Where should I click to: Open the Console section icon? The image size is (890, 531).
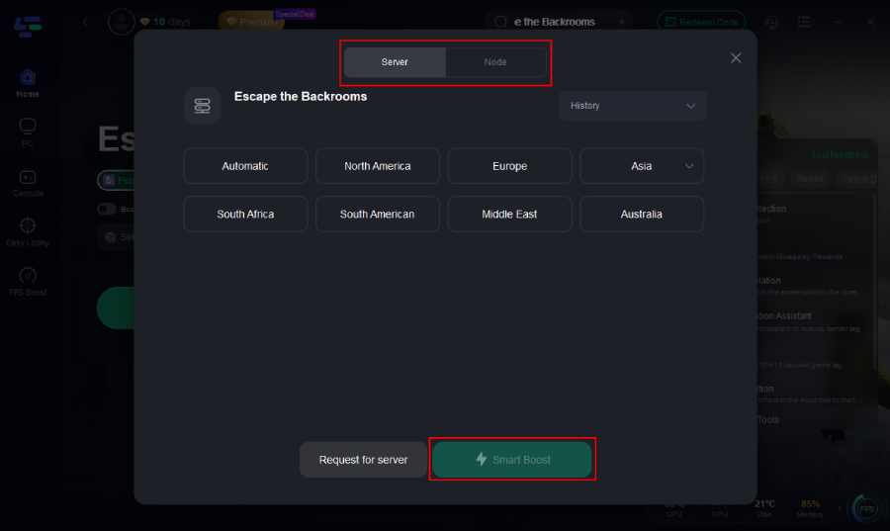(28, 177)
